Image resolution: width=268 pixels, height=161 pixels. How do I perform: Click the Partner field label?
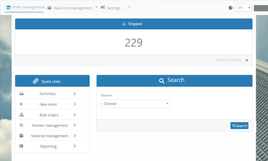[106, 95]
